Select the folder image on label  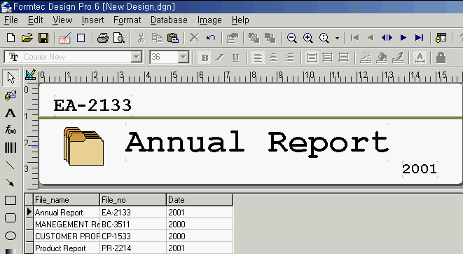click(84, 147)
